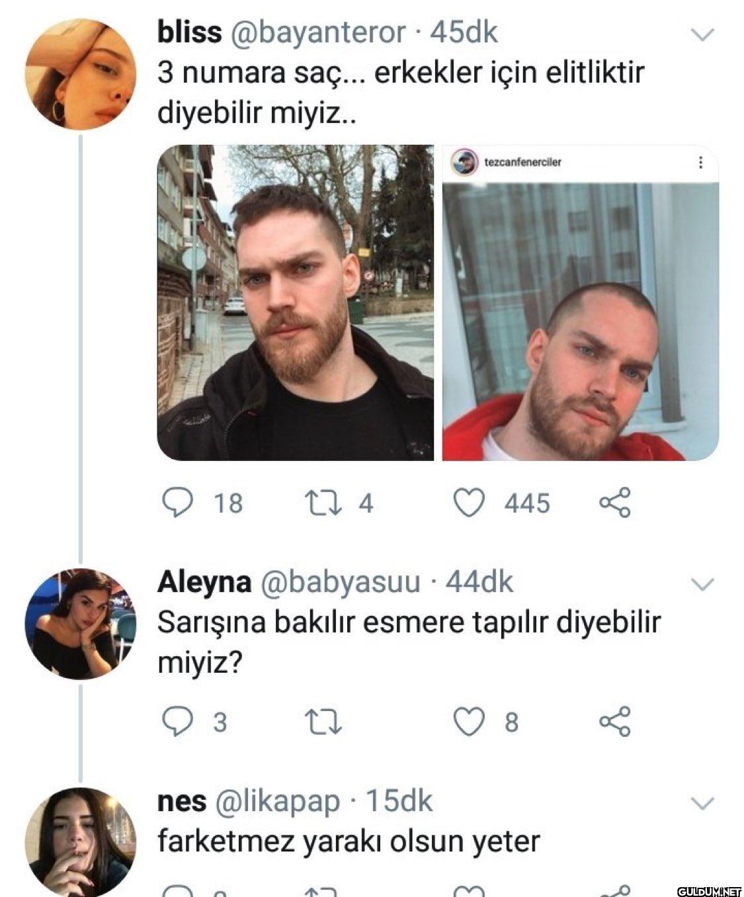Screen dimensions: 744x897
Task: View Aleyna's profile picture
Action: coord(81,623)
